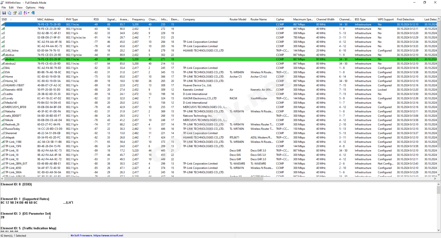Click the Router Model column header
Viewport: 441px width, 238px height.
click(238, 19)
